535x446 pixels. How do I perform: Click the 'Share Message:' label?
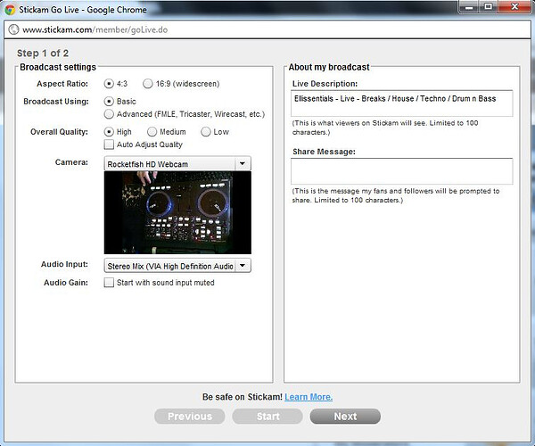pyautogui.click(x=324, y=152)
